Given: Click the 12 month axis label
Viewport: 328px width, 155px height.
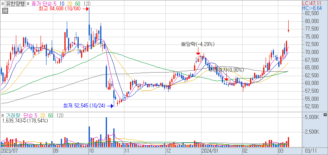Looking at the screenshot, I should [169, 151].
